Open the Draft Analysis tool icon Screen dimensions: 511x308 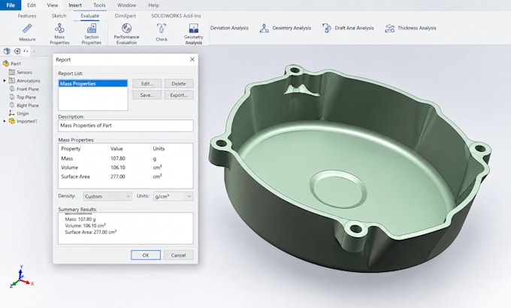[327, 29]
